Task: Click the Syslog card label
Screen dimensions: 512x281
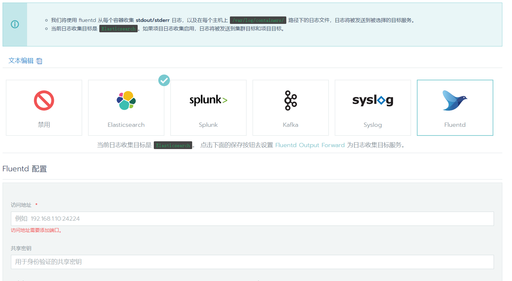Action: pyautogui.click(x=373, y=125)
